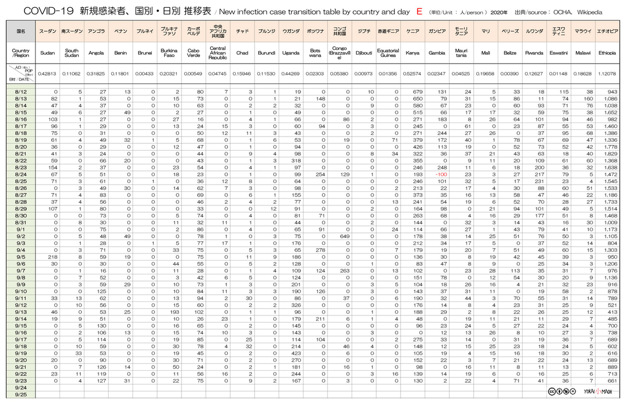
Task: Select the "国名" header cell
Action: click(x=21, y=31)
